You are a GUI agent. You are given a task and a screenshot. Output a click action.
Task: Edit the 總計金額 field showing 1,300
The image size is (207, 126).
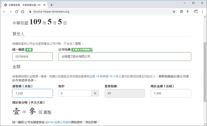171,93
